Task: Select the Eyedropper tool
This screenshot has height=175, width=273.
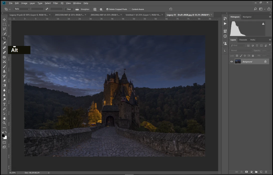Action: pos(4,43)
